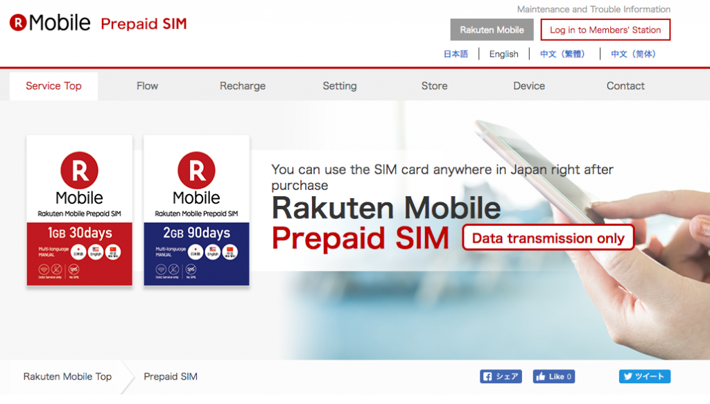Open the Device tab
The image size is (710, 404).
click(x=529, y=86)
